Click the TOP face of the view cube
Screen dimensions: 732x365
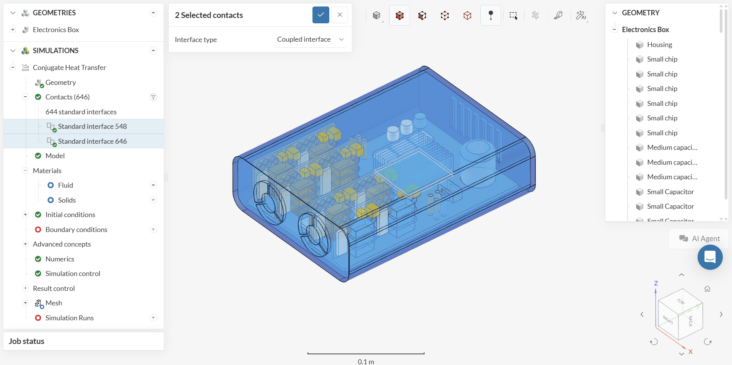(681, 301)
